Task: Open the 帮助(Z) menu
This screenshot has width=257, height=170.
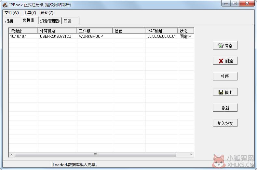Action: (x=47, y=13)
